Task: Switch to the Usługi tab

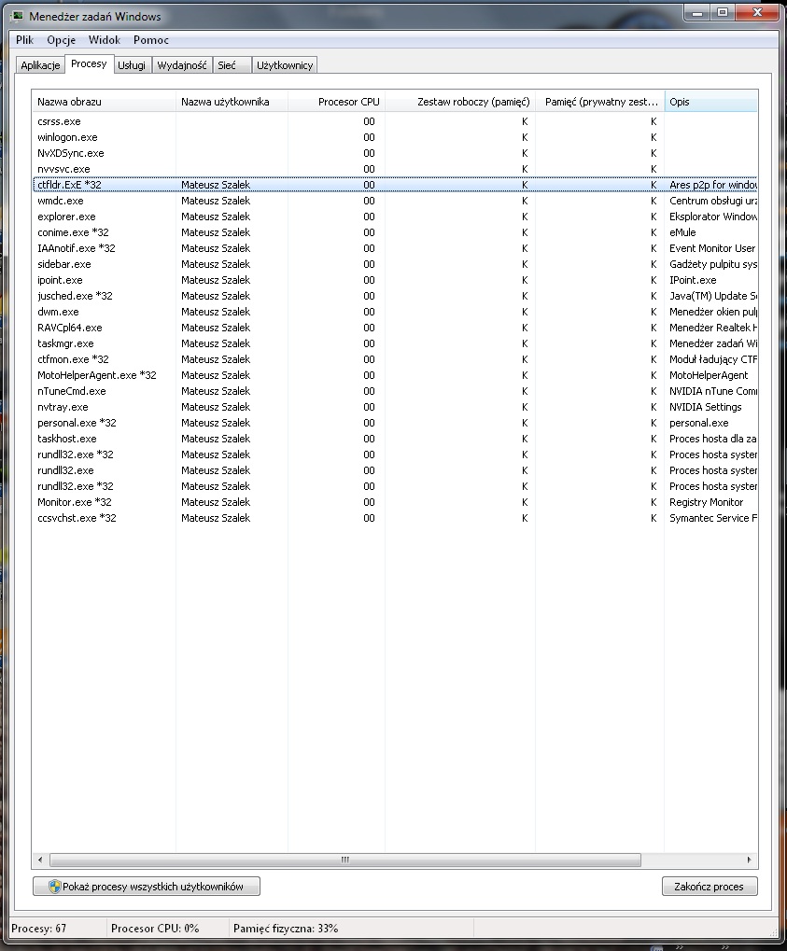Action: click(132, 65)
